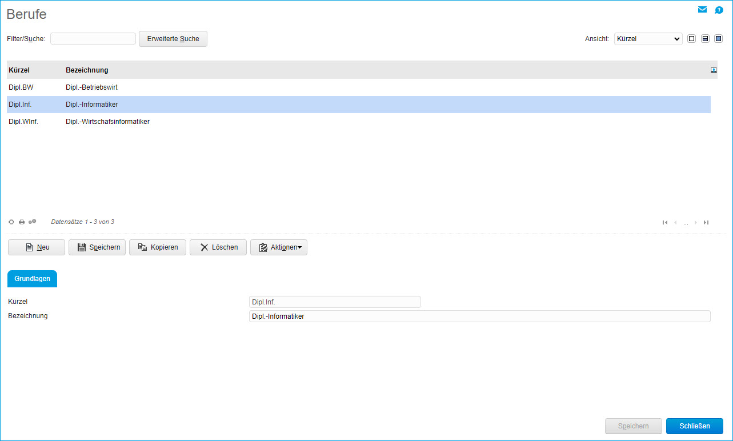The width and height of the screenshot is (733, 441).
Task: Copy the record with Kopieren
Action: [158, 247]
